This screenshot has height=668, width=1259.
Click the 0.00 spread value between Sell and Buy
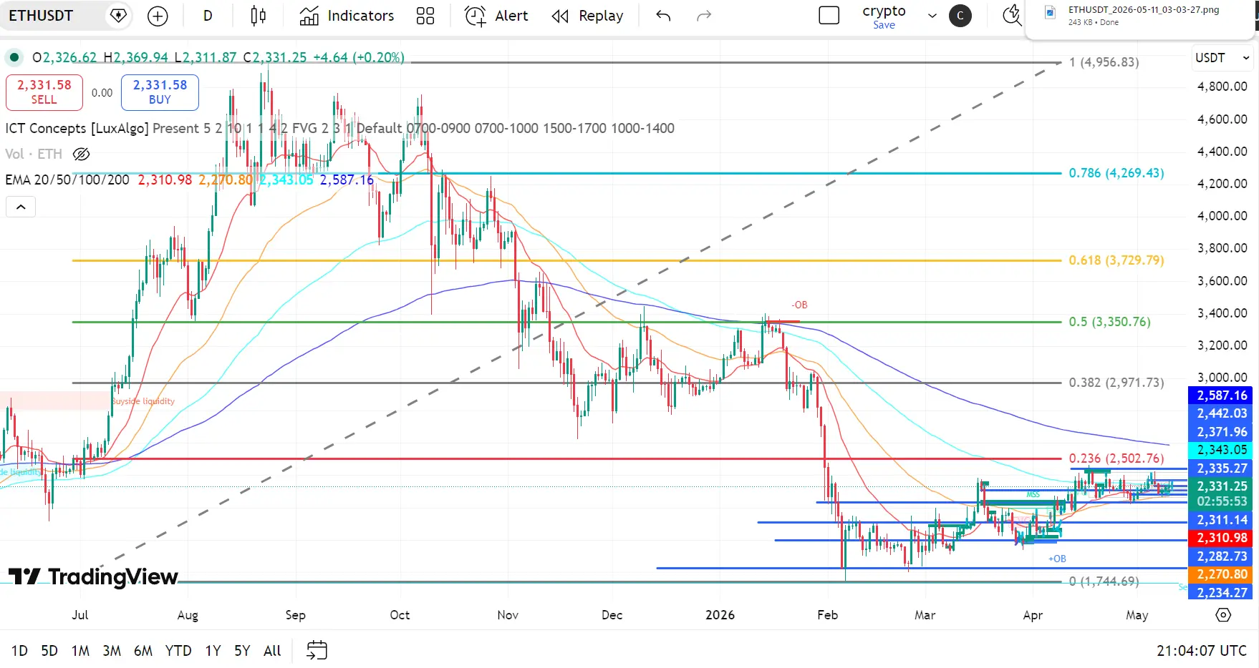pyautogui.click(x=102, y=93)
